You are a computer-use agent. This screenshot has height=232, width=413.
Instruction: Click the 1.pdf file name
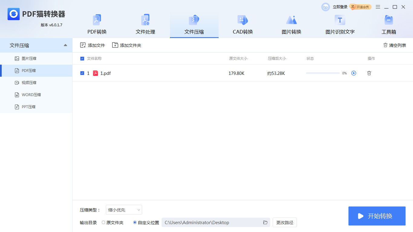(106, 73)
